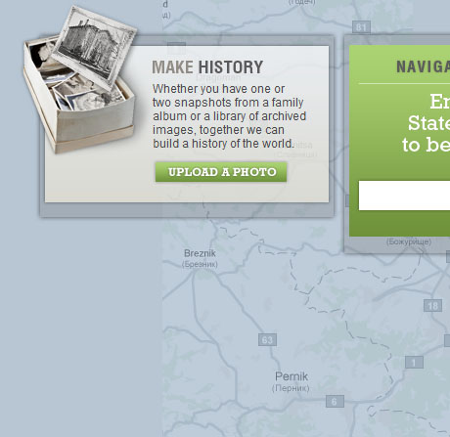
Task: Select road marker 1 on the map
Action: pos(414,362)
